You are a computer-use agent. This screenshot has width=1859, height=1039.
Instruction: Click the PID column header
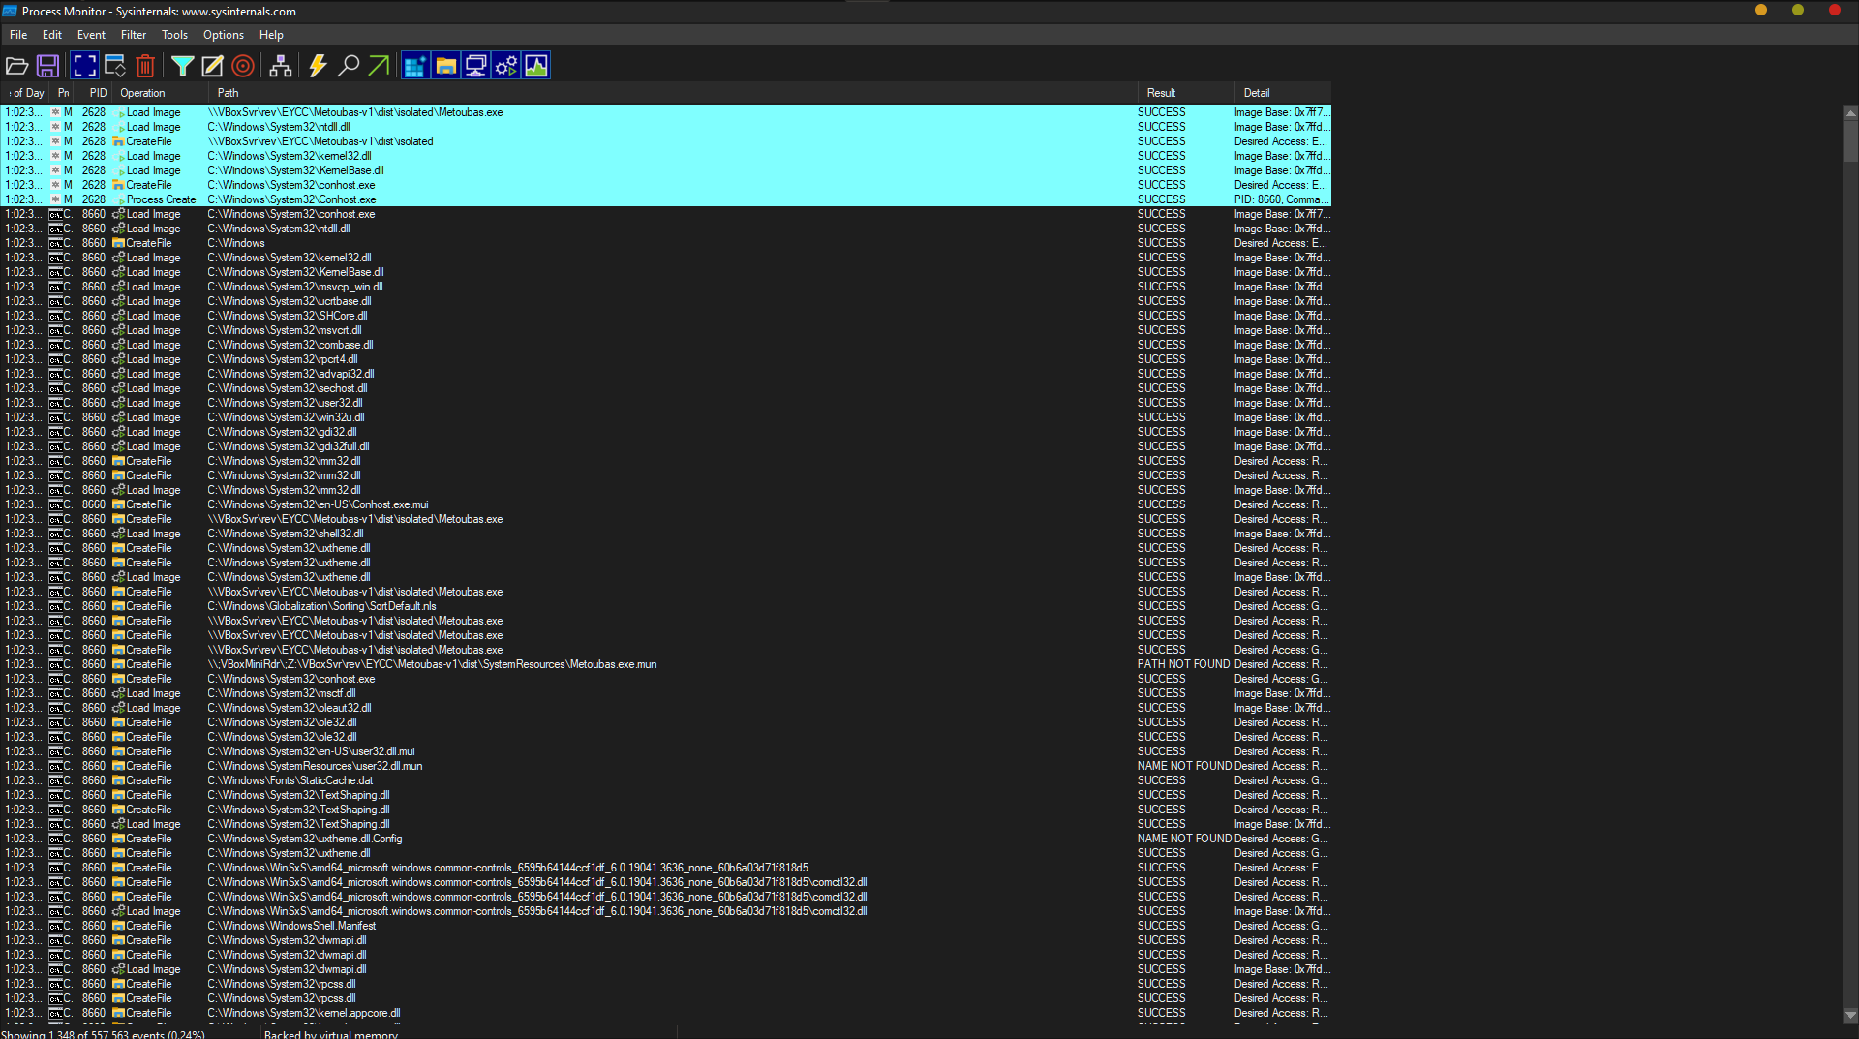pos(96,93)
